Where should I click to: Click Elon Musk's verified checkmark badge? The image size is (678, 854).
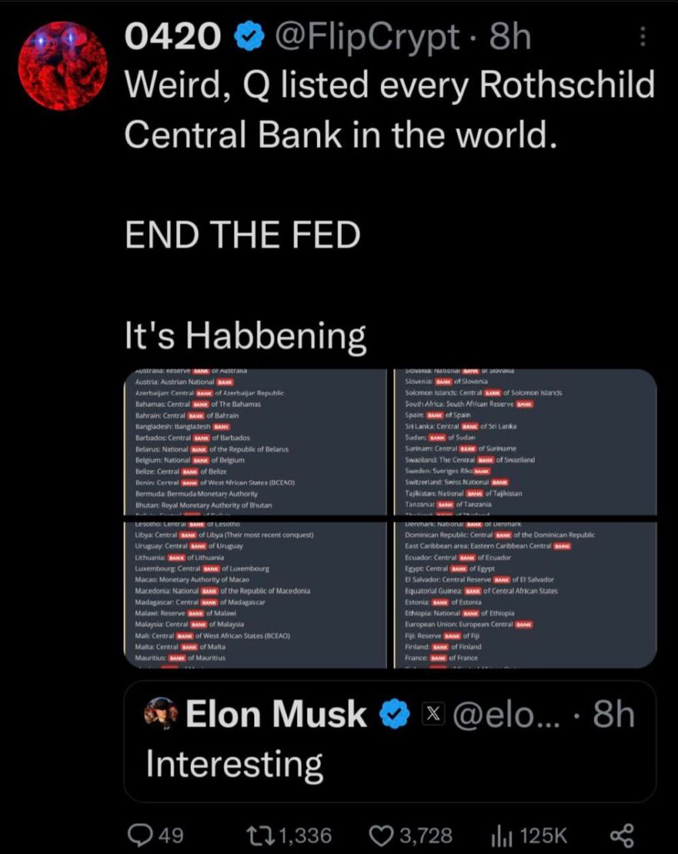[x=394, y=715]
